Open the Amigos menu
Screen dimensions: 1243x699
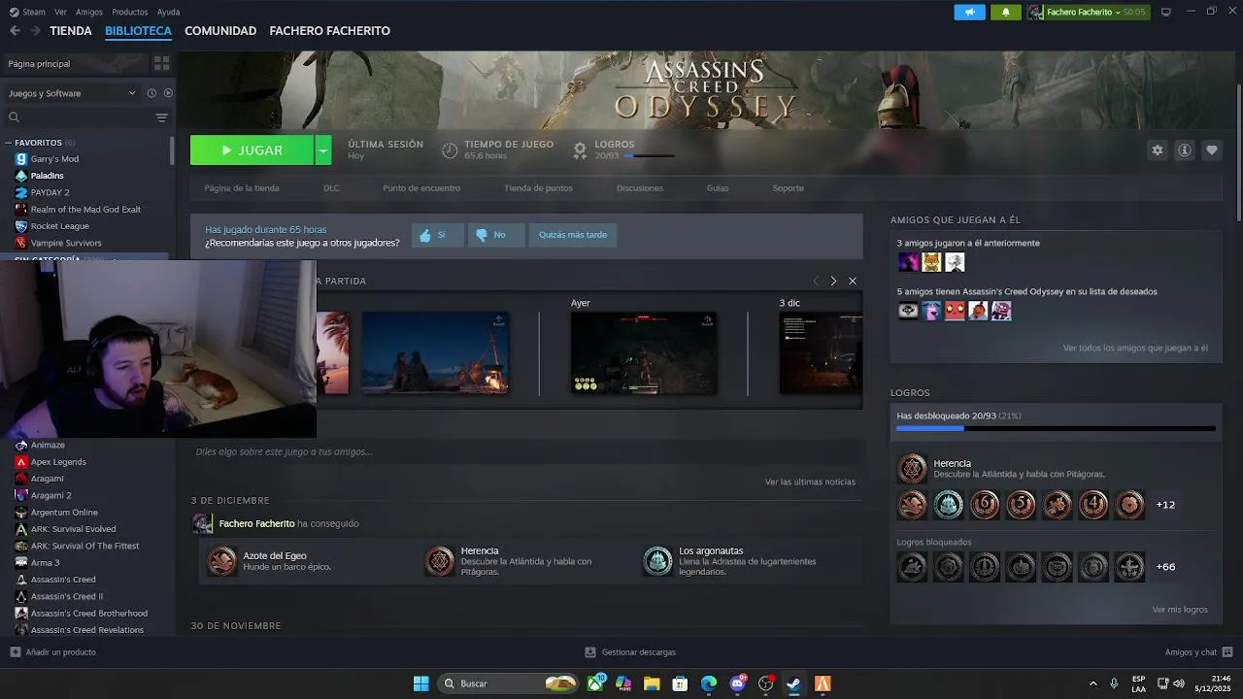pos(89,12)
